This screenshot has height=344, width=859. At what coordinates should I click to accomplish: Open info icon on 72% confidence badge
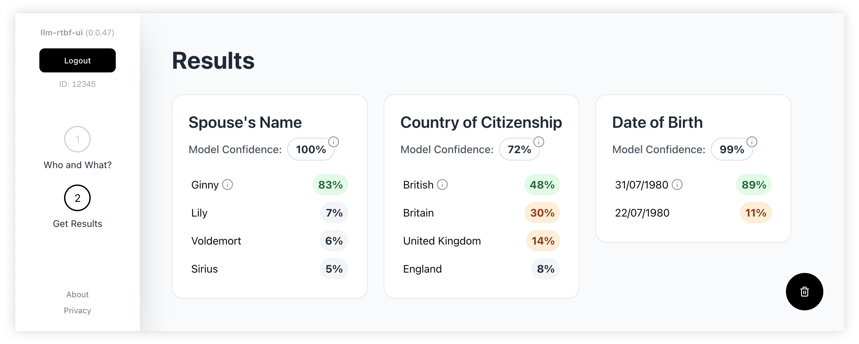[538, 142]
